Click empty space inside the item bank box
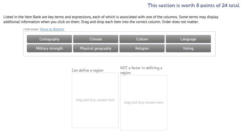 click(x=119, y=54)
